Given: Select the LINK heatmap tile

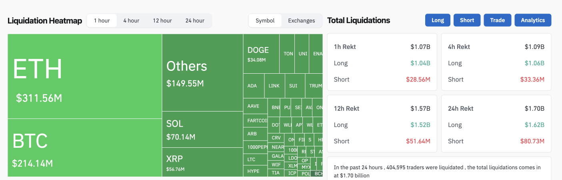Looking at the screenshot, I should pos(274,86).
